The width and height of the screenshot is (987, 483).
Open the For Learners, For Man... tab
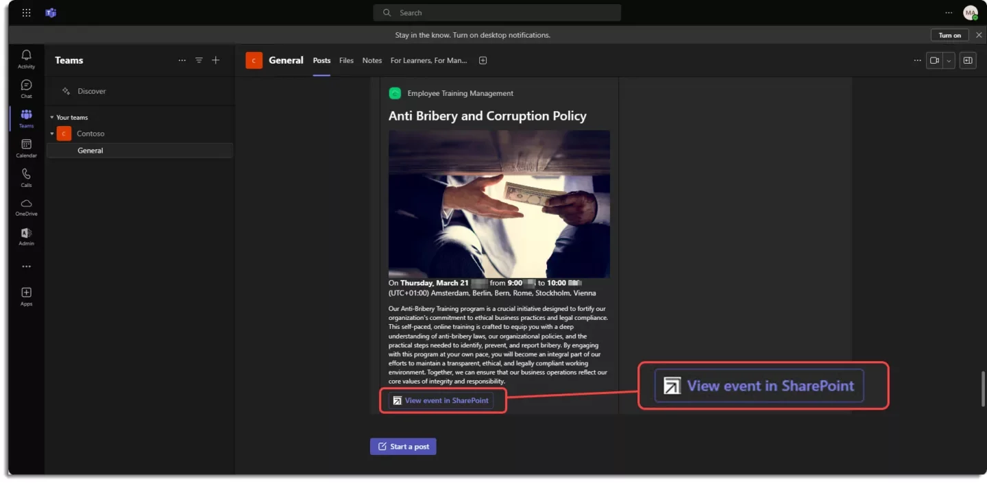click(428, 60)
